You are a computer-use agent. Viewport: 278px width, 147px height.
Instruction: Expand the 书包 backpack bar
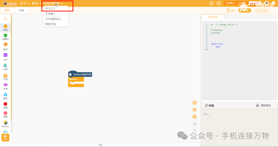click(100, 145)
